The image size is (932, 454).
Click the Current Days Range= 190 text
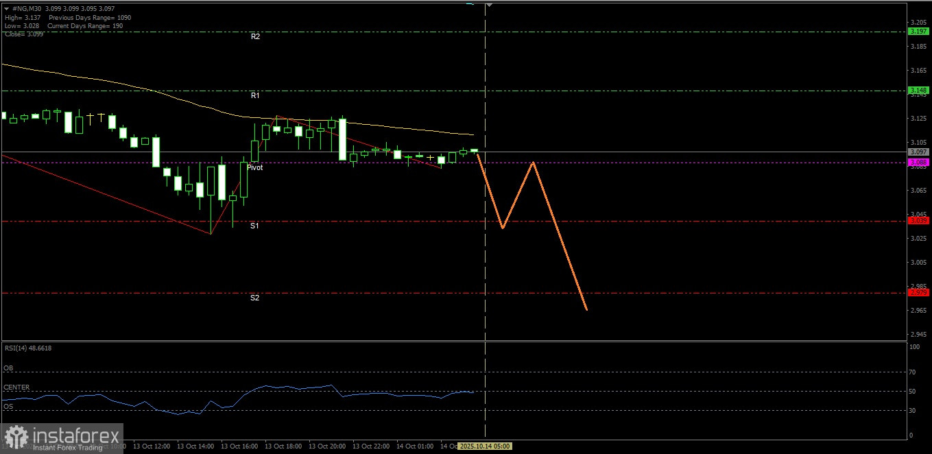pos(86,25)
